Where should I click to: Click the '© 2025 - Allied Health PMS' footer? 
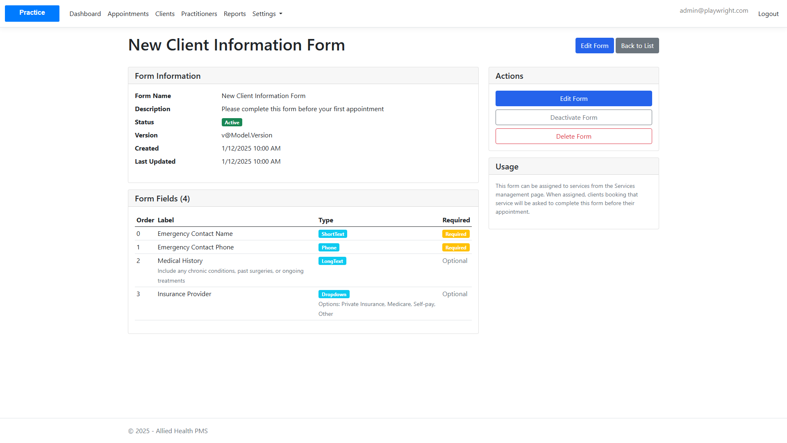(x=168, y=431)
